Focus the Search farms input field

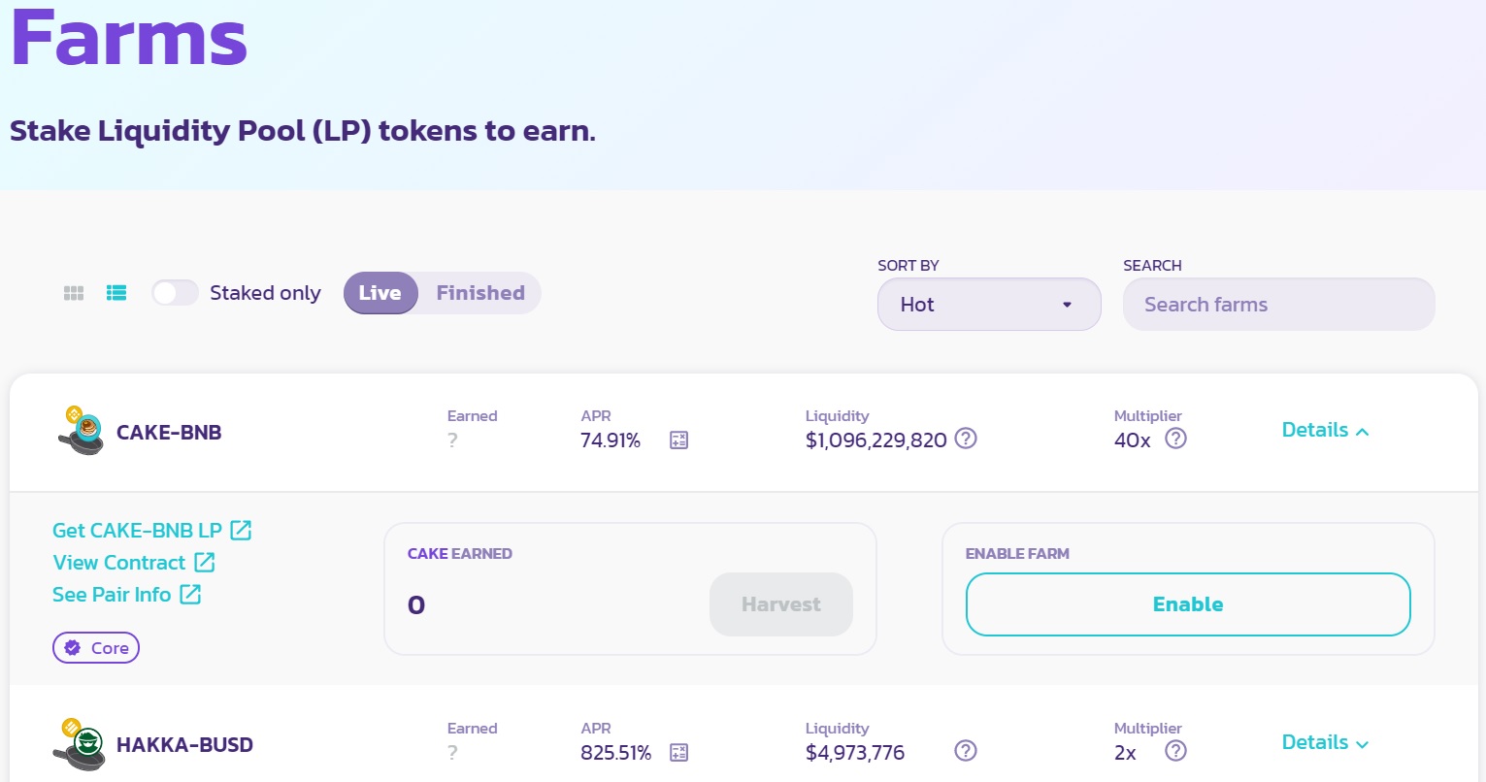click(1278, 305)
